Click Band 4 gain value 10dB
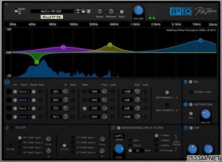 pos(127,117)
